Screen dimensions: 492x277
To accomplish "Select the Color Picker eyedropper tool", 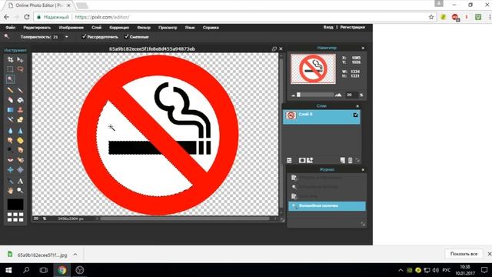I will pos(10,181).
